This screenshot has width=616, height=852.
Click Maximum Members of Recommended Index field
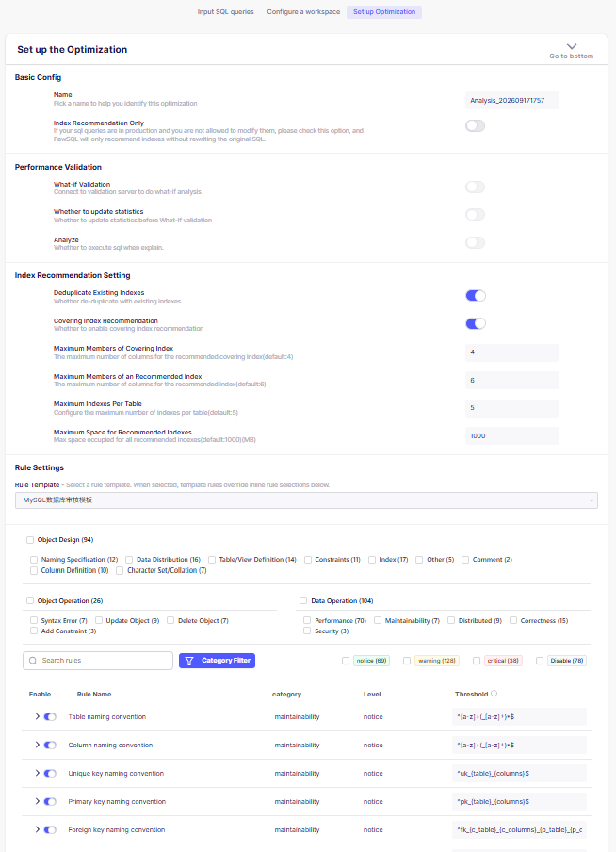tap(512, 381)
